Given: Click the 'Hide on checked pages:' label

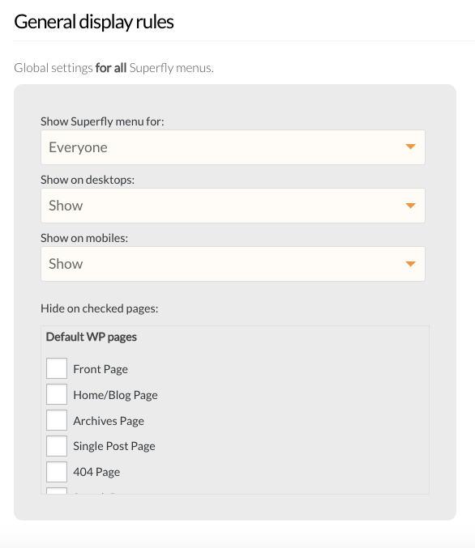Looking at the screenshot, I should coord(100,308).
